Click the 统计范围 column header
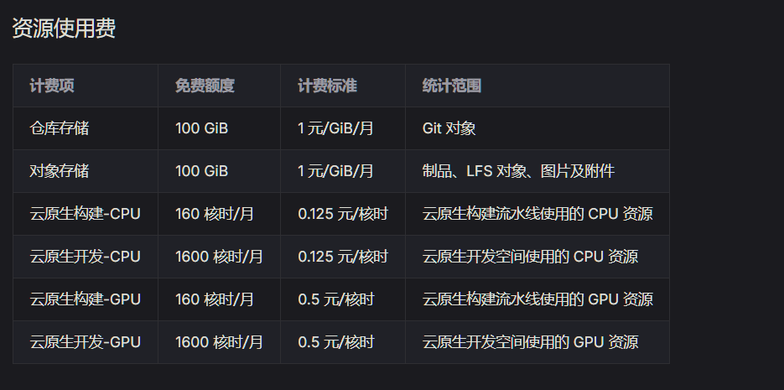This screenshot has height=390, width=784. [452, 86]
